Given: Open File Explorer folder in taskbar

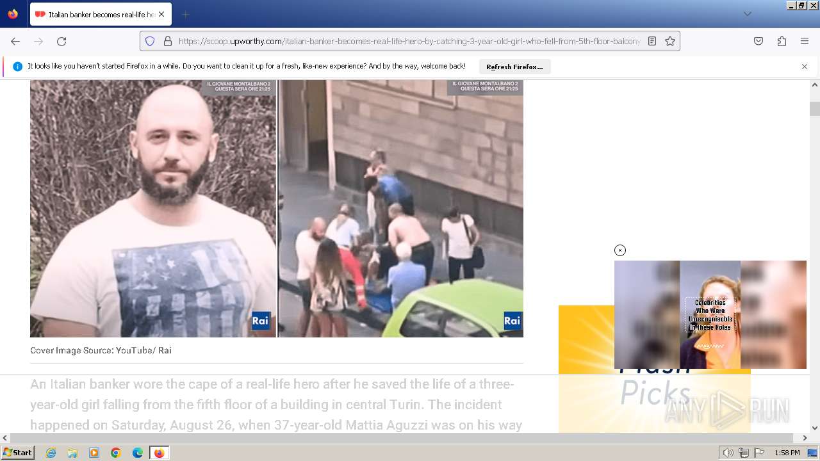Looking at the screenshot, I should point(72,453).
